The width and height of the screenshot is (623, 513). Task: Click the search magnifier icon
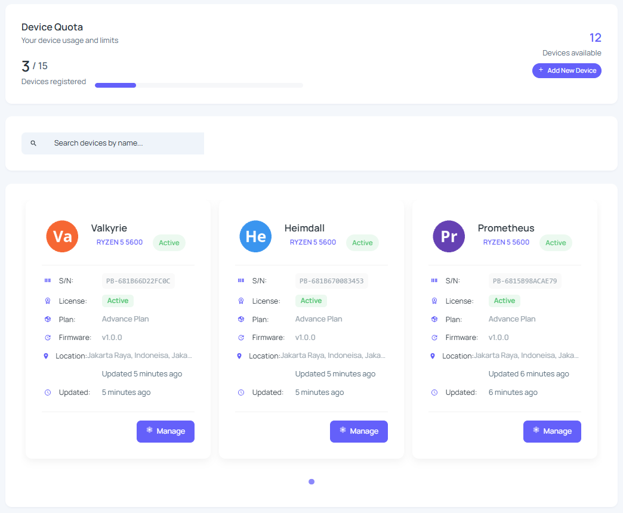click(x=33, y=143)
